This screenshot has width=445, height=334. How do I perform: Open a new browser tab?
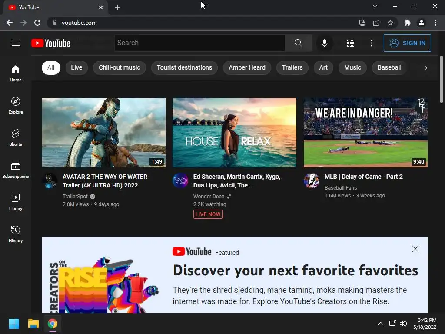coord(117,7)
